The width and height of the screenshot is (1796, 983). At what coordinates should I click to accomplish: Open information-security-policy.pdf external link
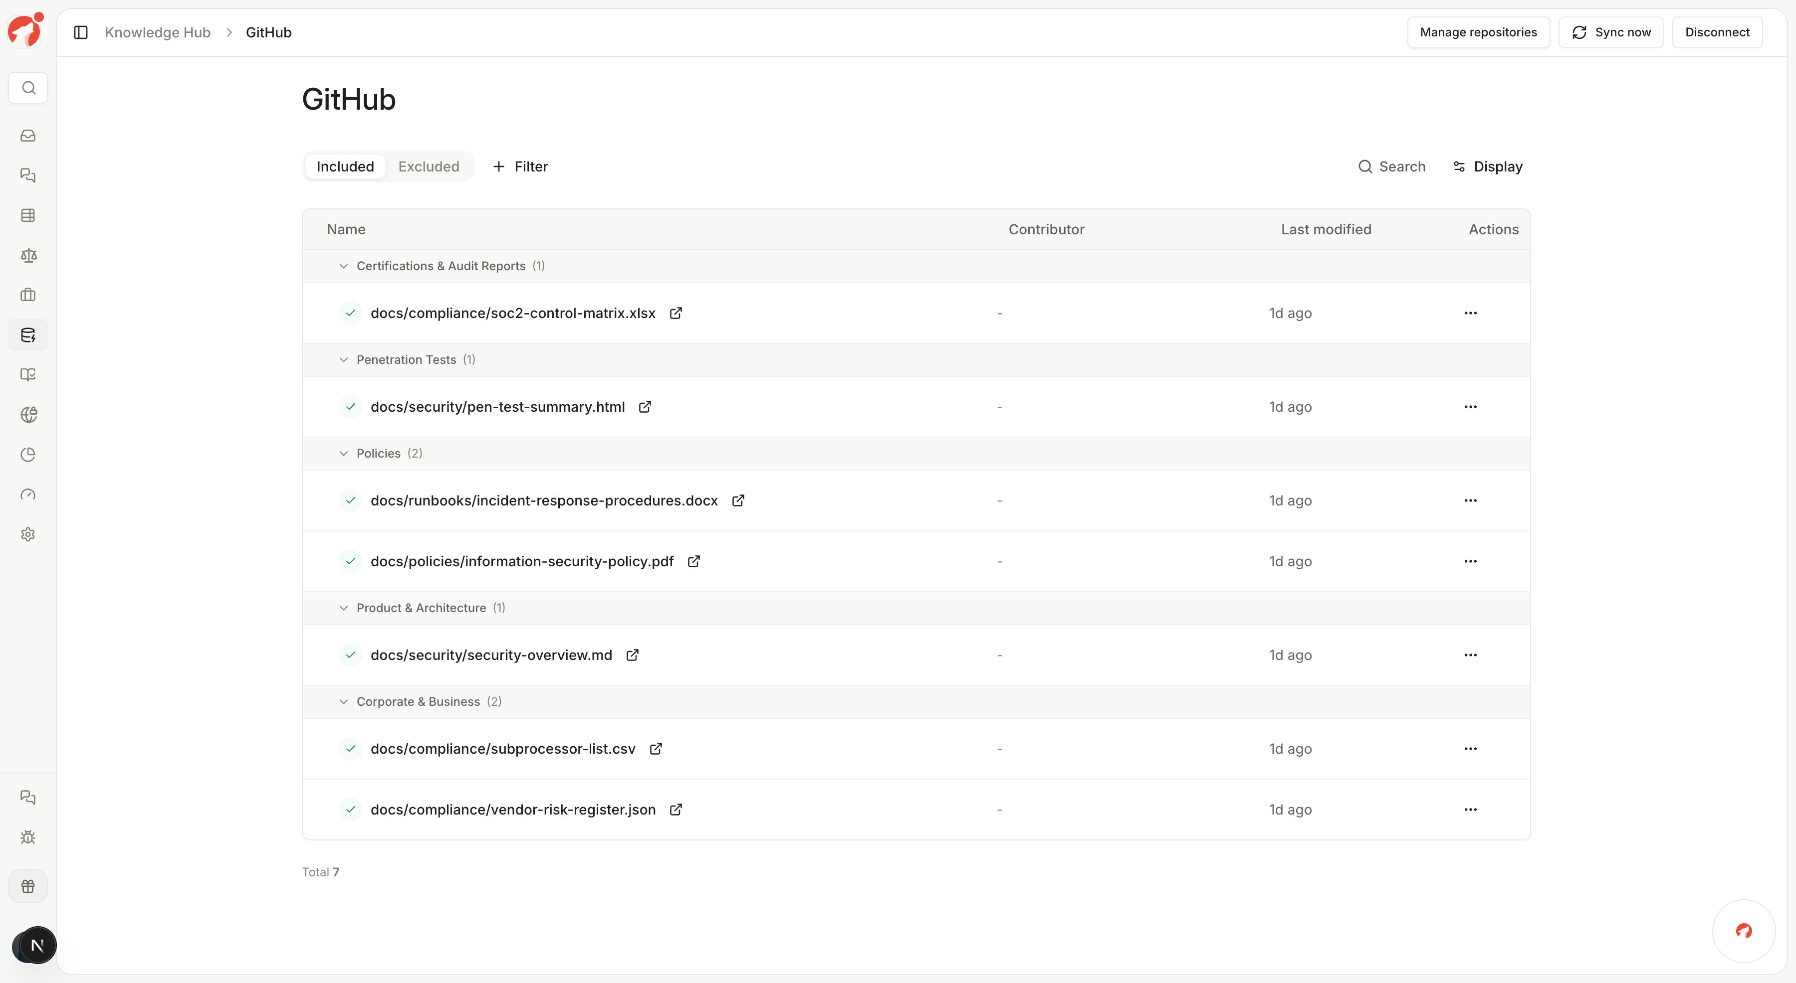(x=694, y=561)
